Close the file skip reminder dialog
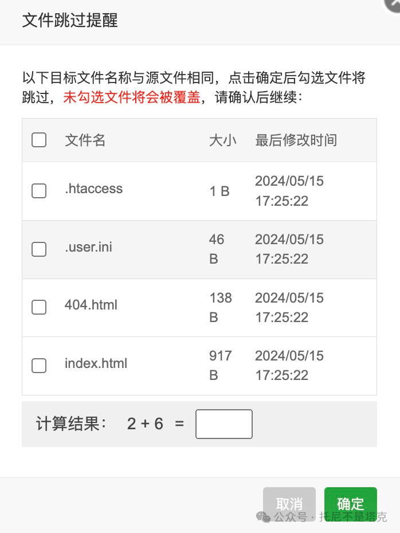This screenshot has width=400, height=533. pos(394,5)
